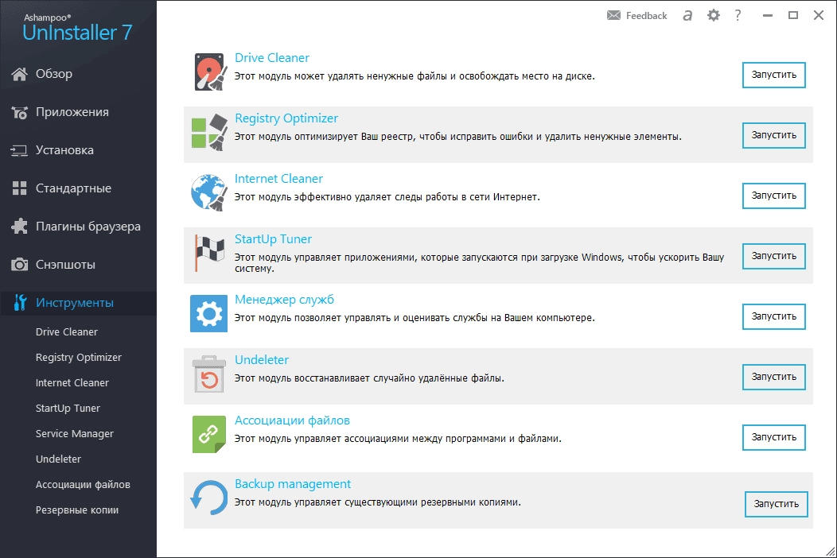
Task: Launch Backup management with Запустить button
Action: point(777,504)
